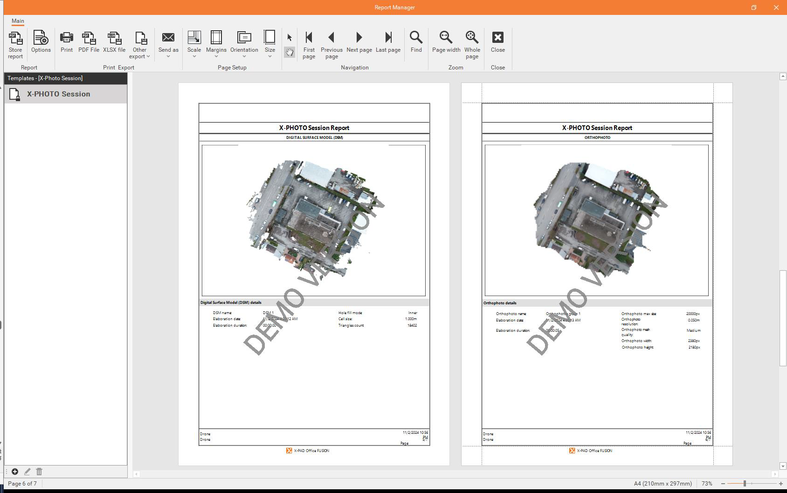Screen dimensions: 787x493
Task: Export report as XLSX file
Action: click(x=114, y=42)
